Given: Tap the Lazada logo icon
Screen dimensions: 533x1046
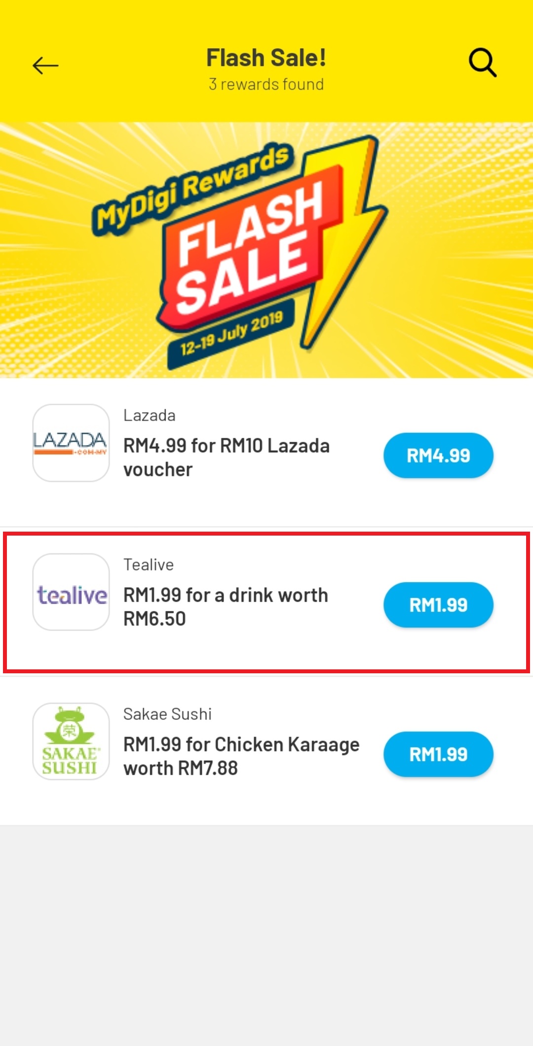Looking at the screenshot, I should [71, 443].
